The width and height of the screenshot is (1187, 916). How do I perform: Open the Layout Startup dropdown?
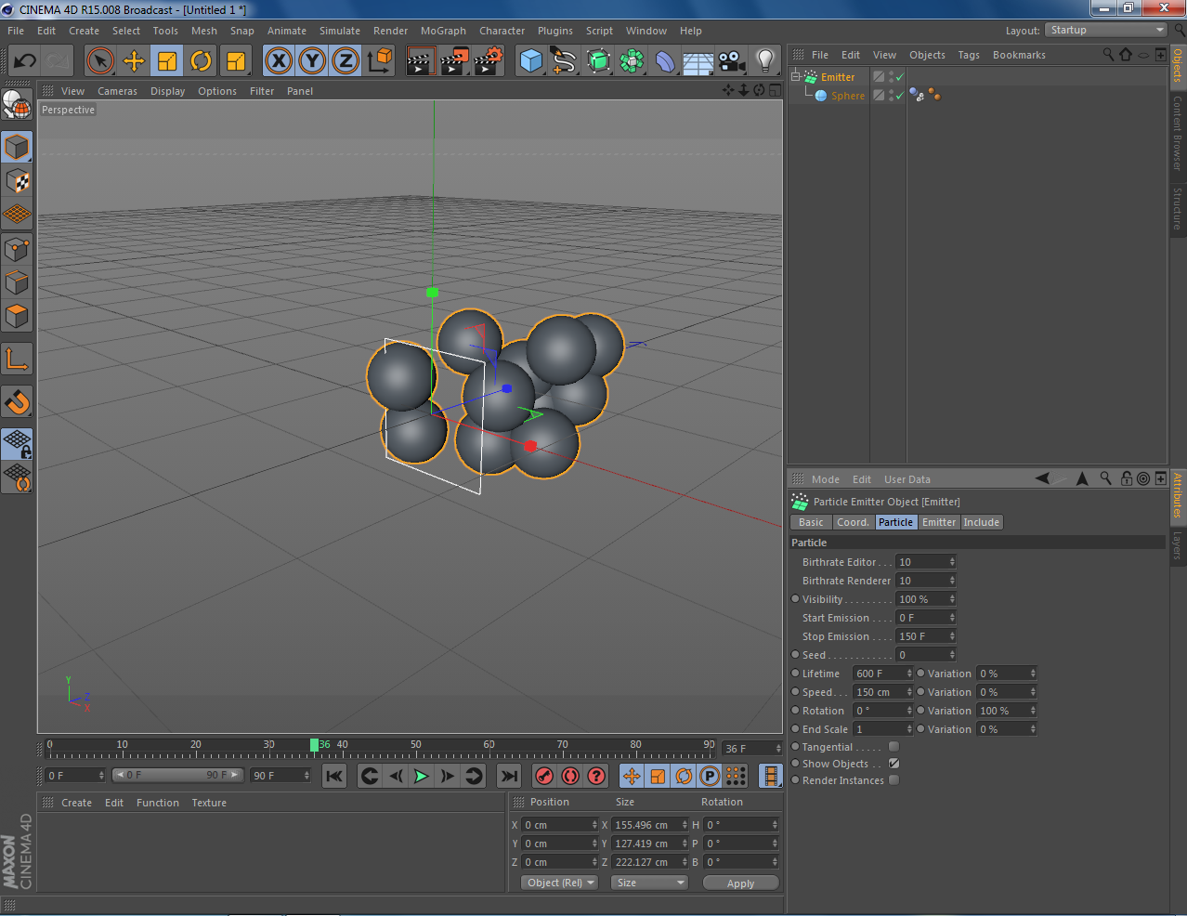(x=1106, y=30)
